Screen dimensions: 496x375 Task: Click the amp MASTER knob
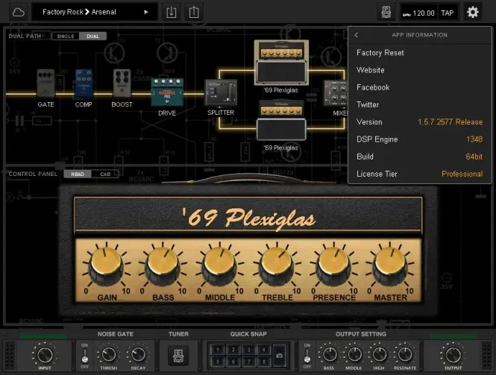tap(390, 266)
